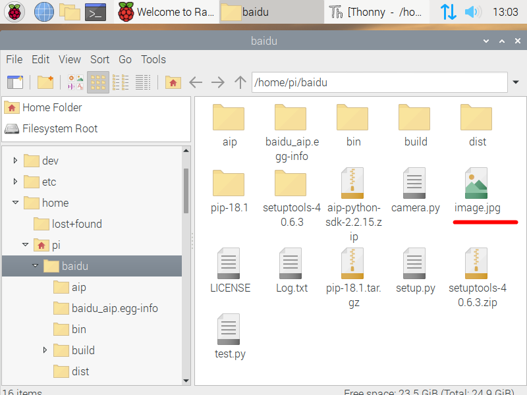Go to home folder toolbar button
Screen dimensions: 527x395
(173, 82)
